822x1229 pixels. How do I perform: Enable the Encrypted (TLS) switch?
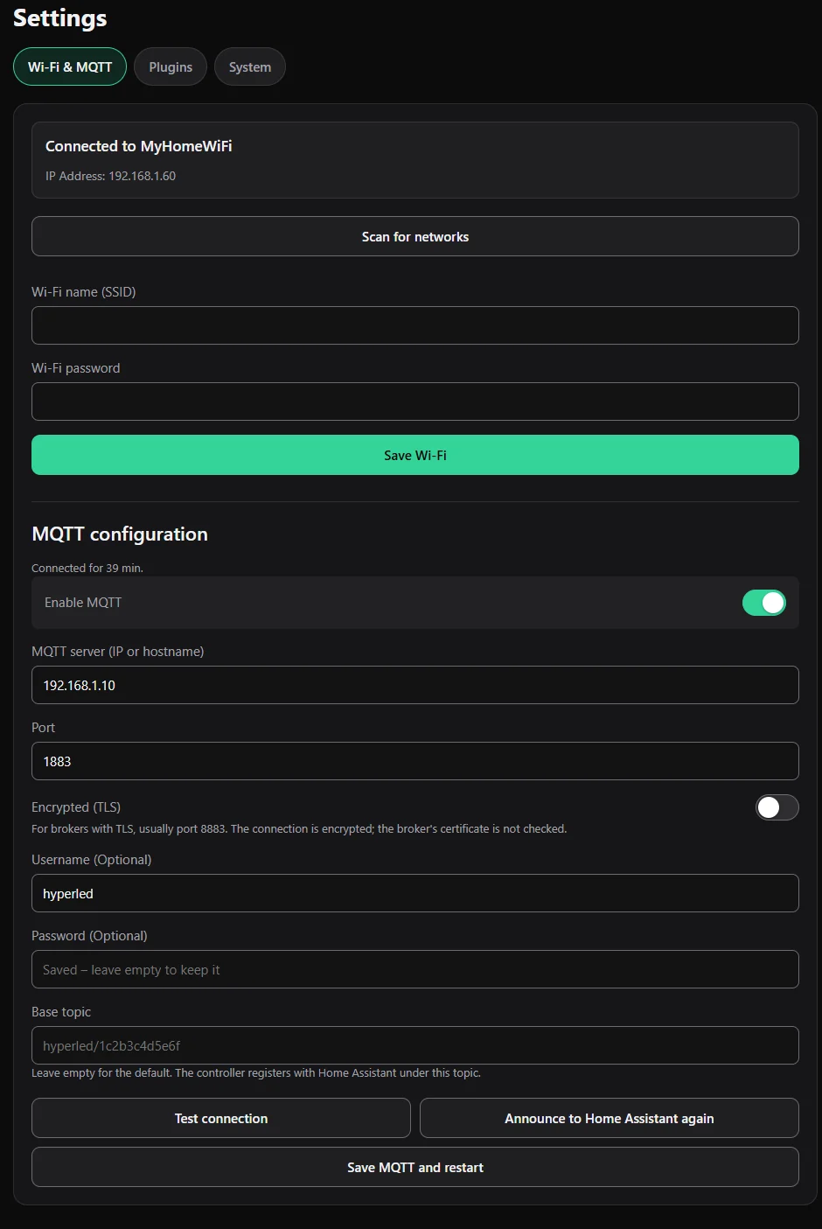(777, 807)
